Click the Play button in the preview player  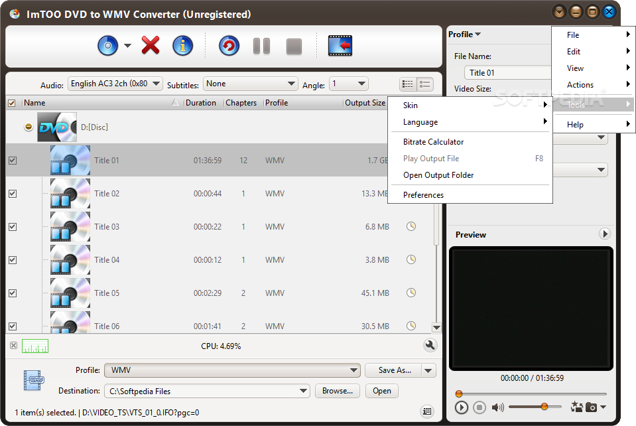pos(461,407)
